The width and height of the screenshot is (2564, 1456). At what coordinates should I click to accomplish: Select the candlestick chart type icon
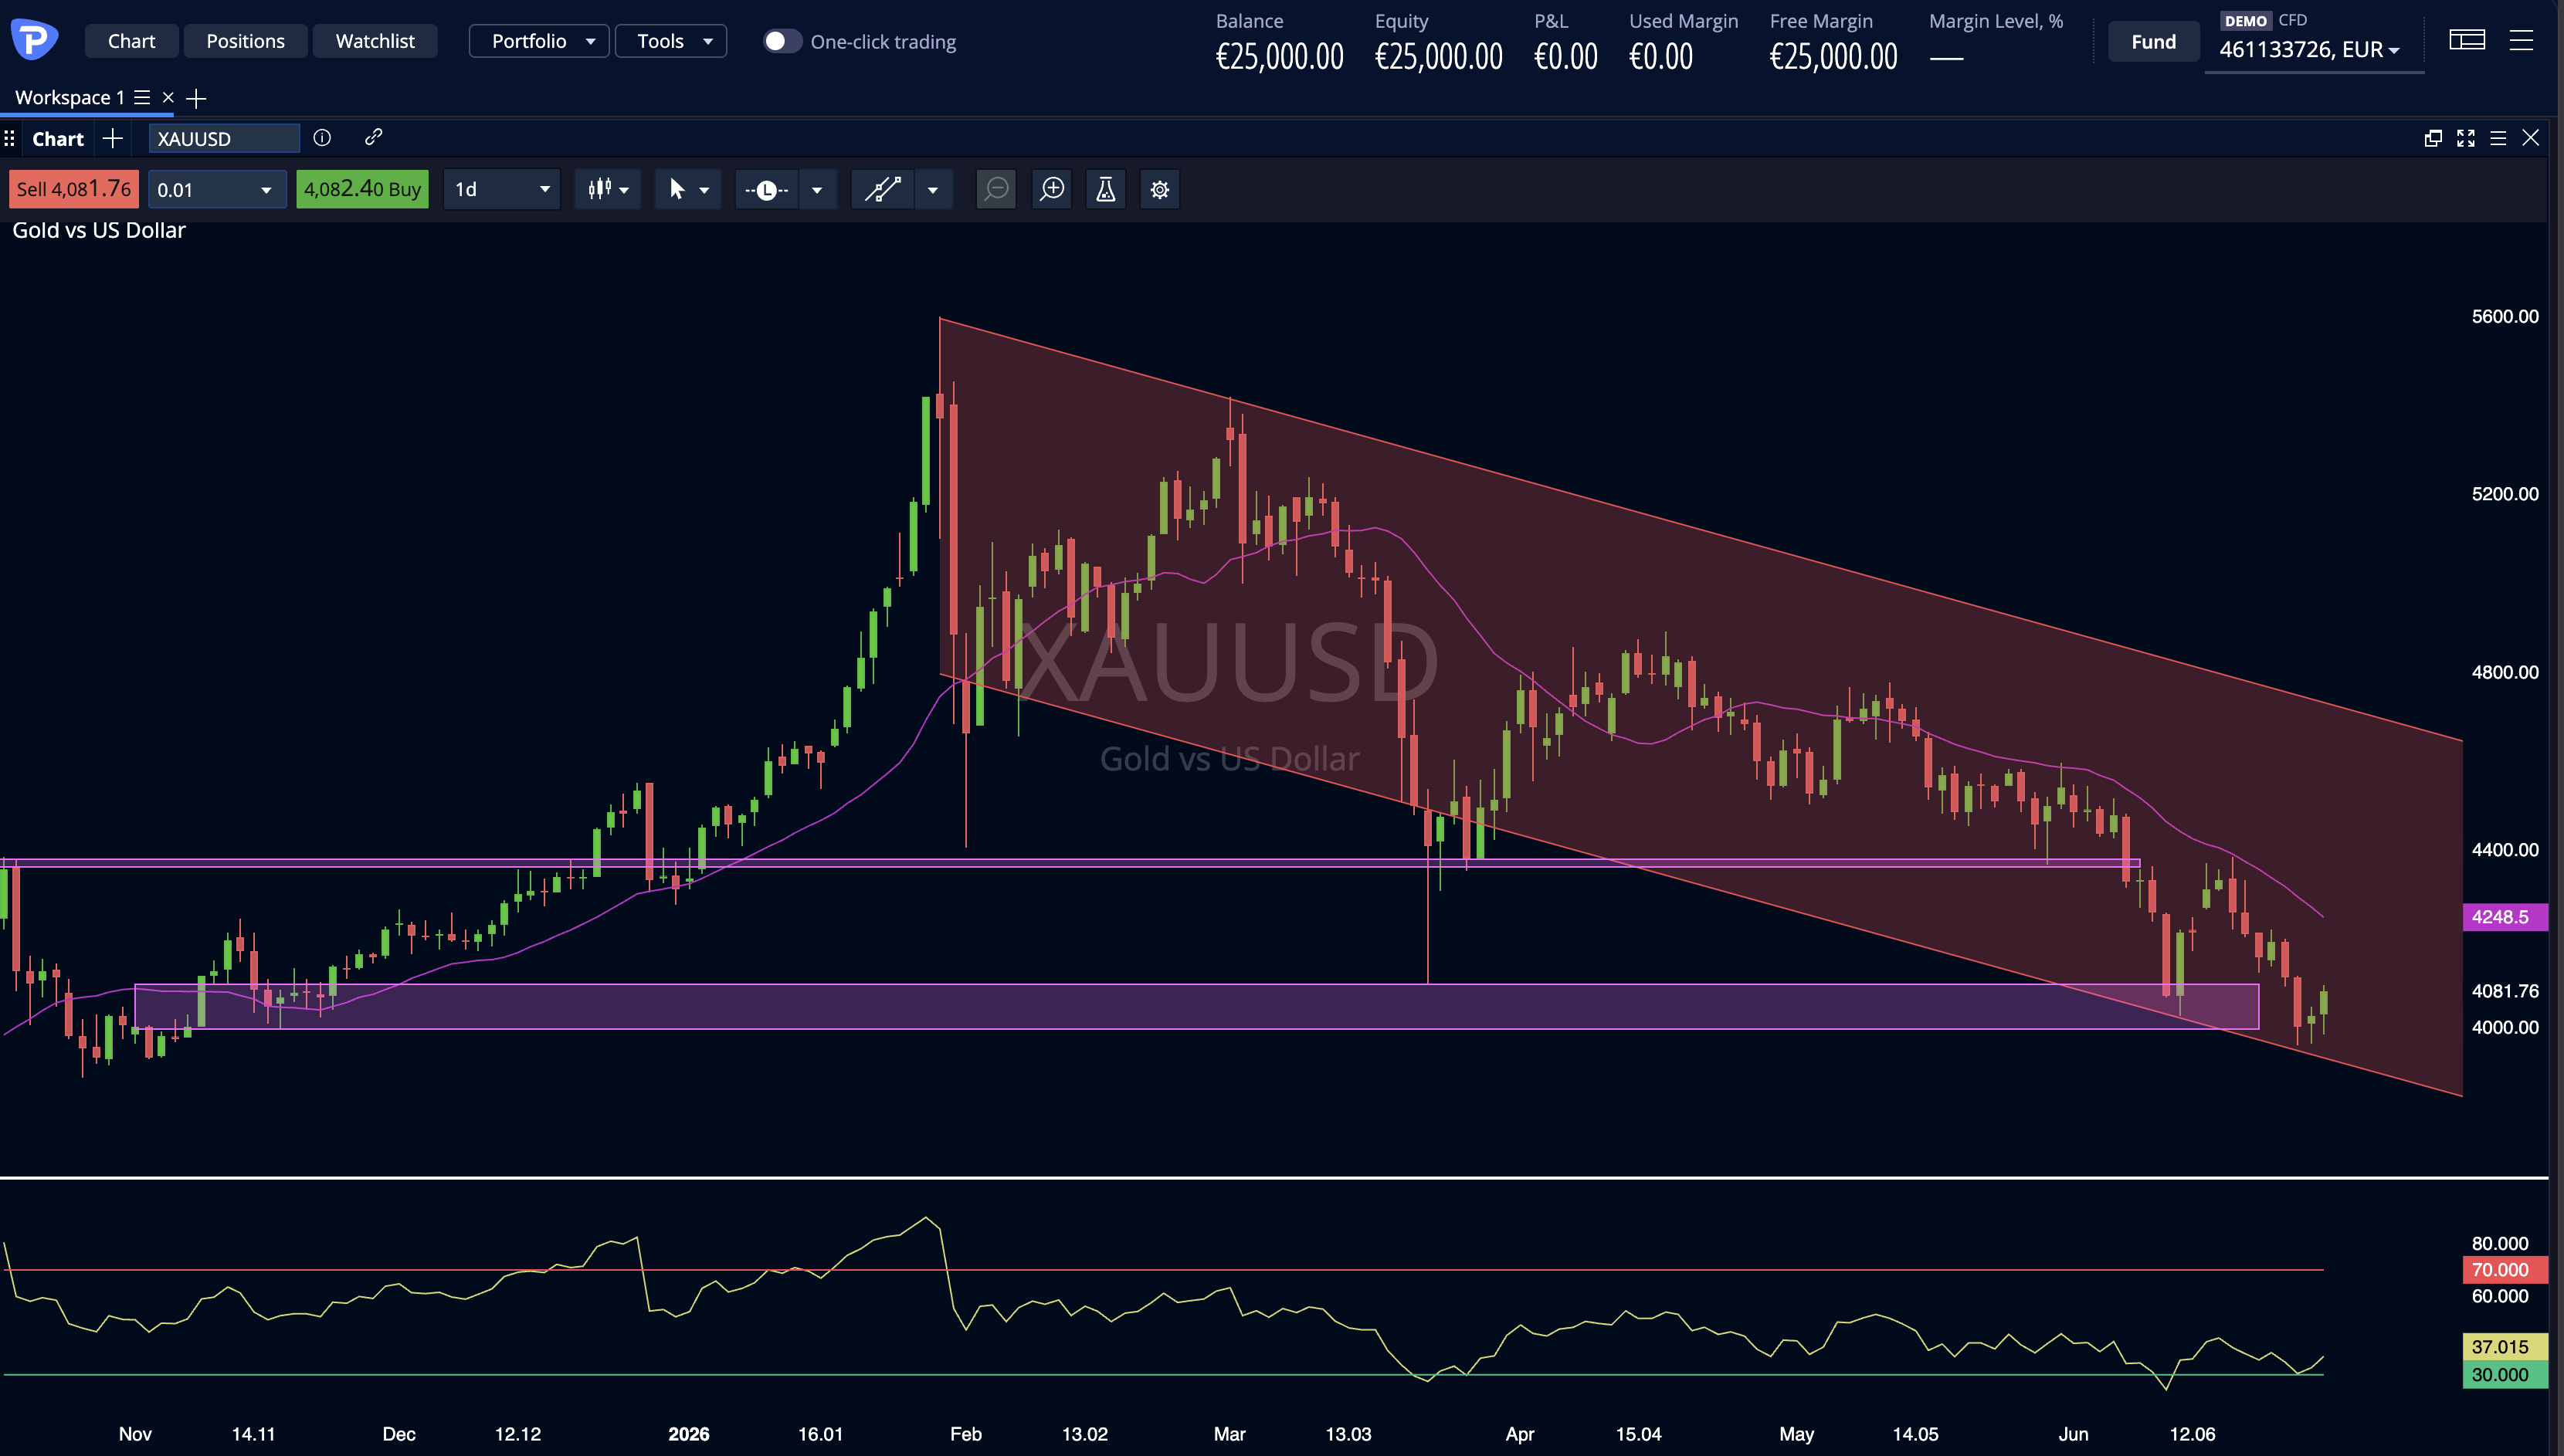click(x=599, y=189)
